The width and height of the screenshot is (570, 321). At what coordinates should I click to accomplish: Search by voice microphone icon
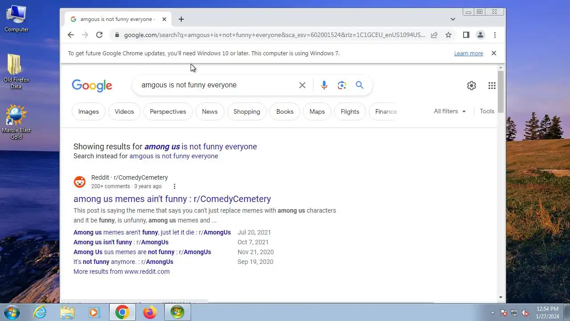(x=324, y=85)
